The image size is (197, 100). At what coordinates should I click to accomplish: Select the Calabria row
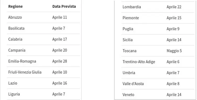43,39
